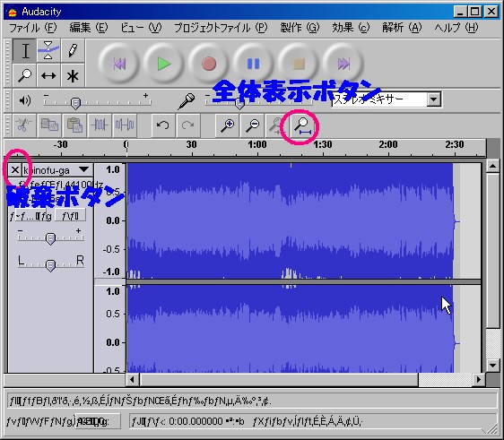Image resolution: width=504 pixels, height=440 pixels.
Task: Start recording with the red Record button
Action: (x=209, y=64)
